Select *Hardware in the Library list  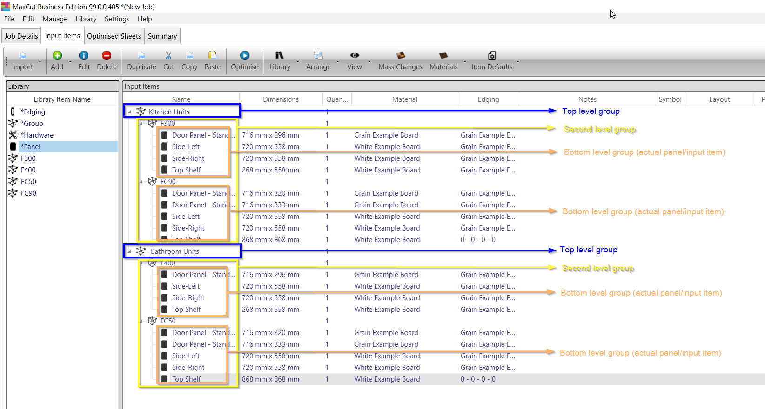[37, 135]
